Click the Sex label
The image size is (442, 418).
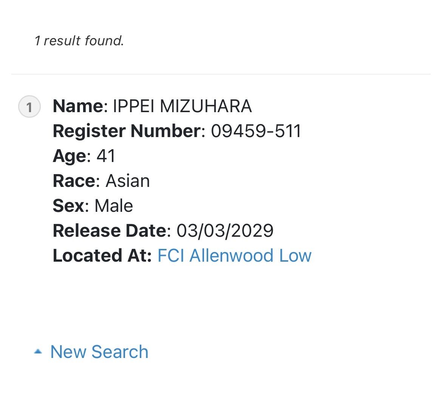[x=68, y=206]
